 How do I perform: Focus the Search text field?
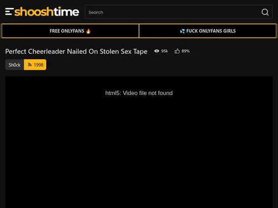point(172,12)
